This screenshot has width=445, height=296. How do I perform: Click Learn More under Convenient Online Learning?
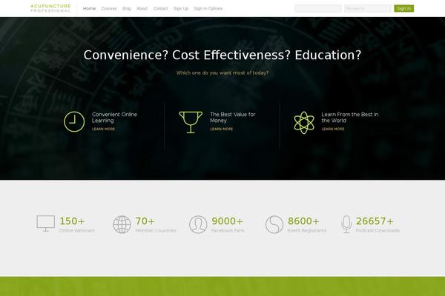[103, 129]
